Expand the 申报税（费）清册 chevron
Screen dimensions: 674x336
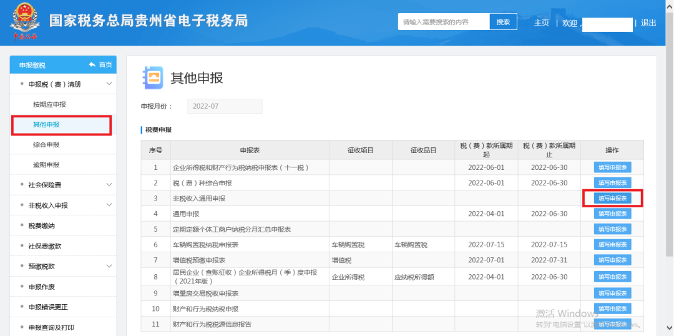coord(109,84)
